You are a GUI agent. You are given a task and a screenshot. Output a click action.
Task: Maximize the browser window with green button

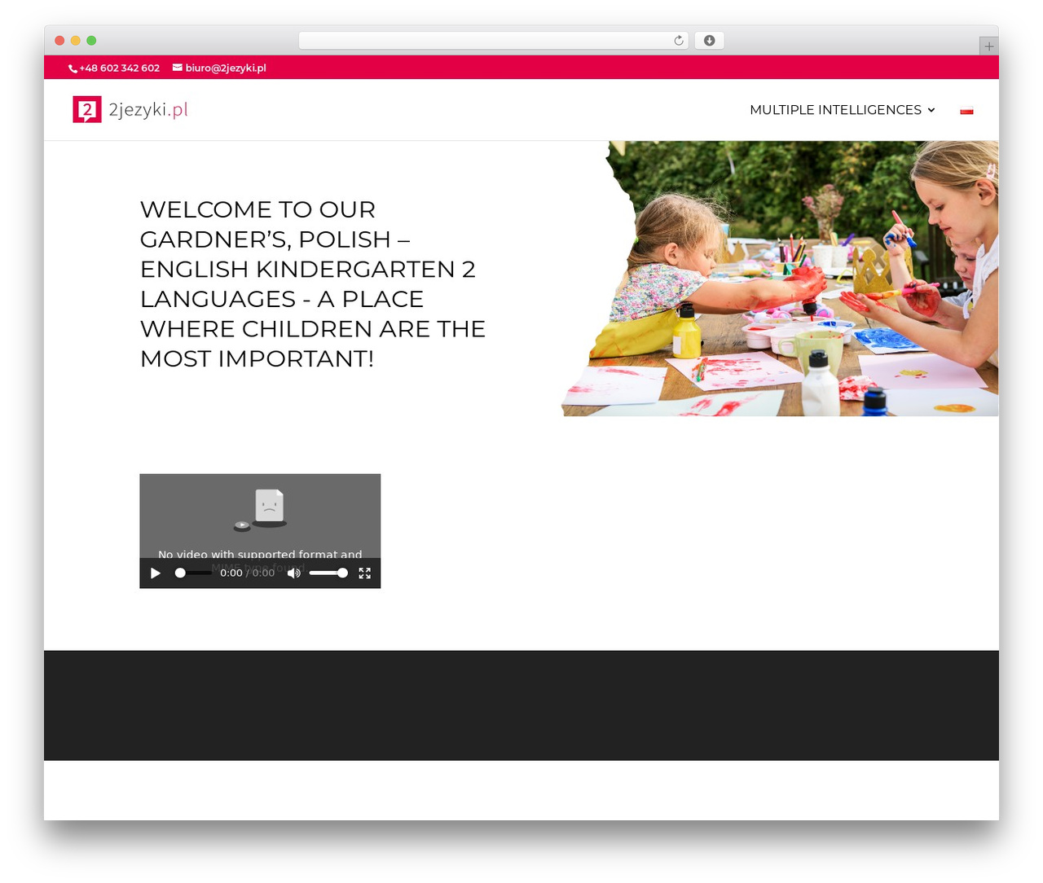coord(91,41)
